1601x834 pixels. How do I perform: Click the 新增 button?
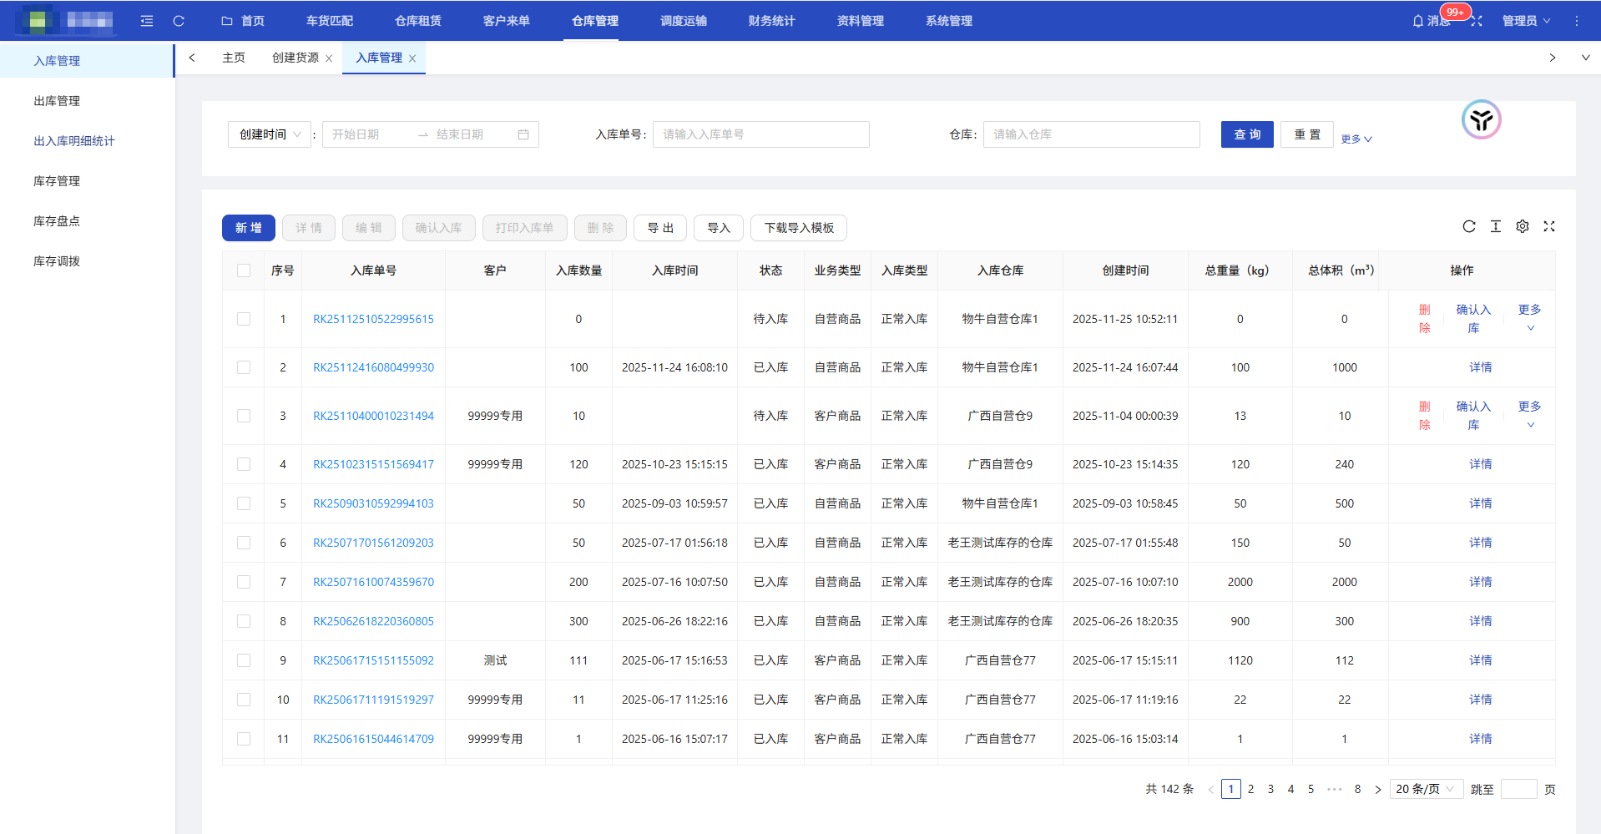pos(248,228)
